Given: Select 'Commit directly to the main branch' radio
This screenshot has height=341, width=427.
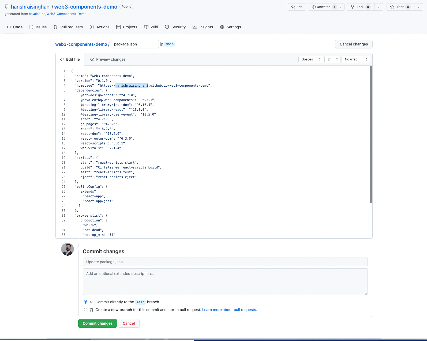Looking at the screenshot, I should (86, 302).
